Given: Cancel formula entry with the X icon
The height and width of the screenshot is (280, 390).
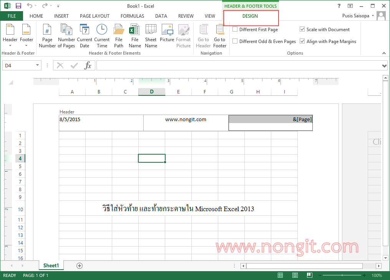Looking at the screenshot, I should point(60,65).
